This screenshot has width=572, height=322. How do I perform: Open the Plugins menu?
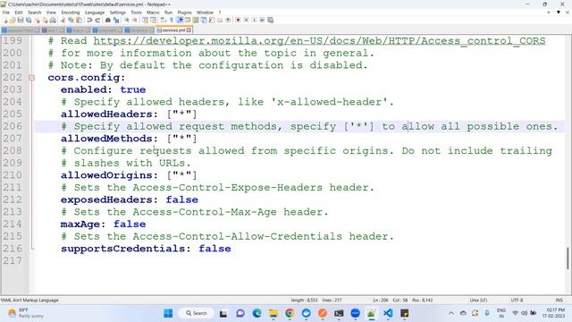click(184, 13)
